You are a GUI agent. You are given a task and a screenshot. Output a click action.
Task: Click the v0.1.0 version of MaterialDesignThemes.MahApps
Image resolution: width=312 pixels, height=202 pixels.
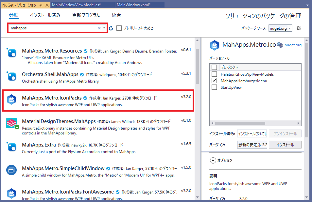(186, 120)
